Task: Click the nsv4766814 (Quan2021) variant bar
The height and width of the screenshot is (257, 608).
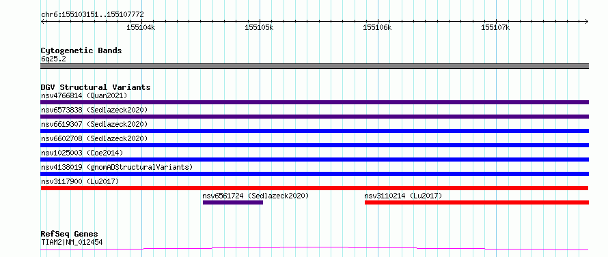Action: click(x=314, y=102)
